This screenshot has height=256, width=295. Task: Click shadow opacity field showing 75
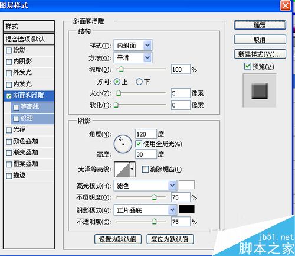coord(181,222)
